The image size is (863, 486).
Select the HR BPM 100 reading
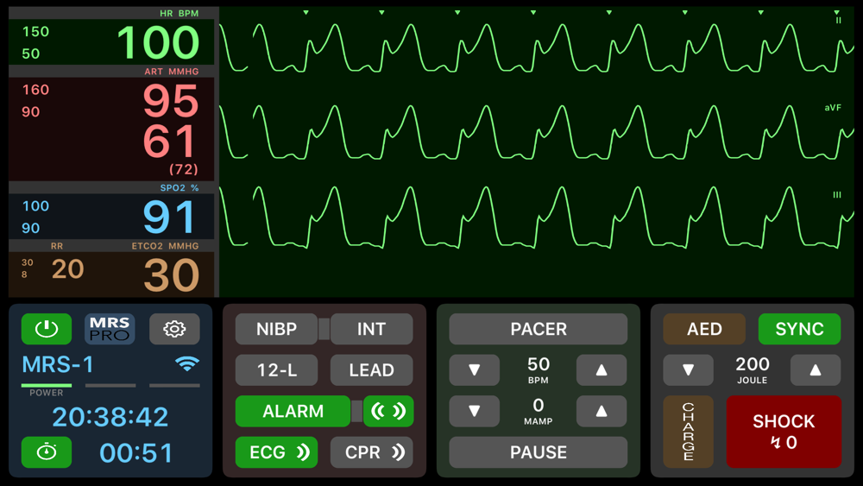159,42
